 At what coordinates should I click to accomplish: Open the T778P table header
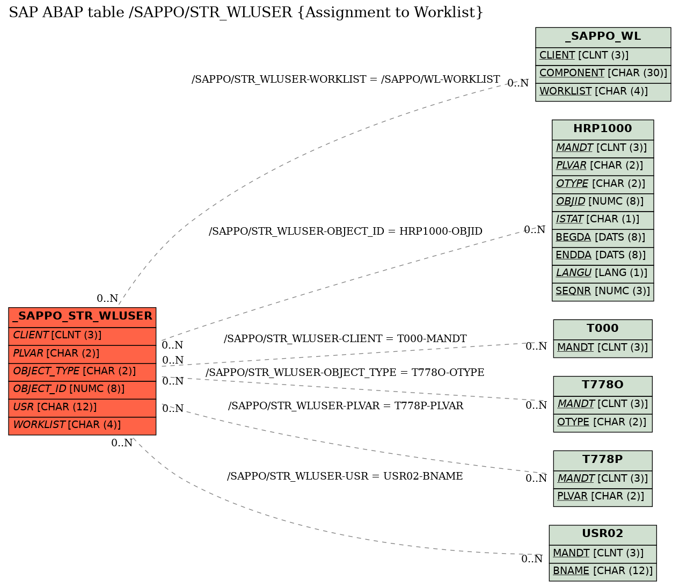coord(603,460)
